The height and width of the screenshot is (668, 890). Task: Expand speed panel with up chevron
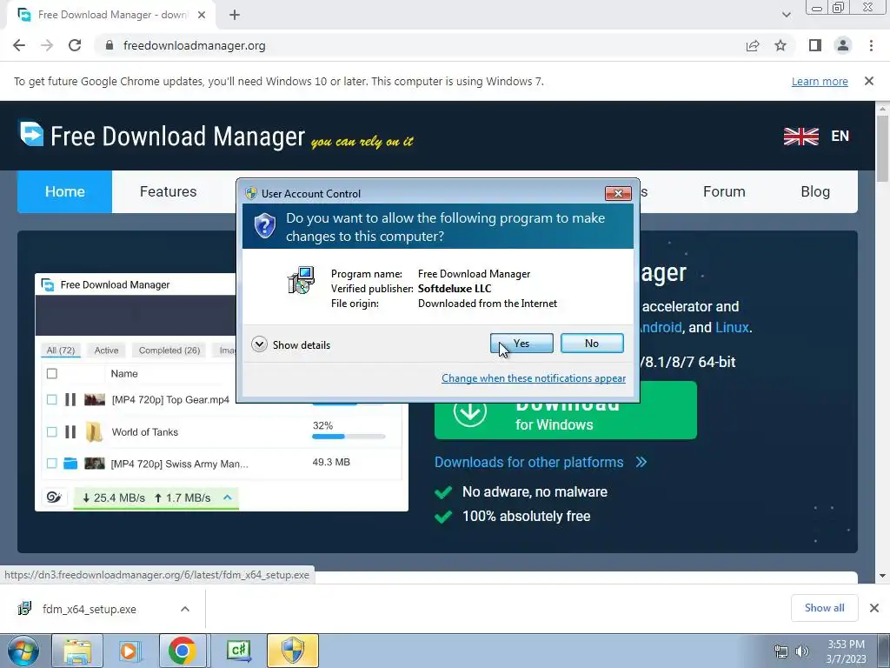[x=228, y=497]
